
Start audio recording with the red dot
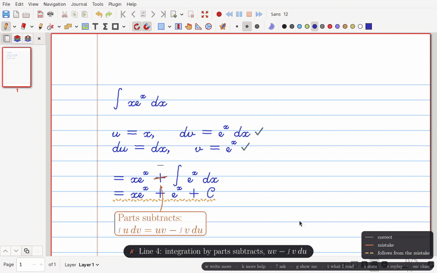(219, 14)
